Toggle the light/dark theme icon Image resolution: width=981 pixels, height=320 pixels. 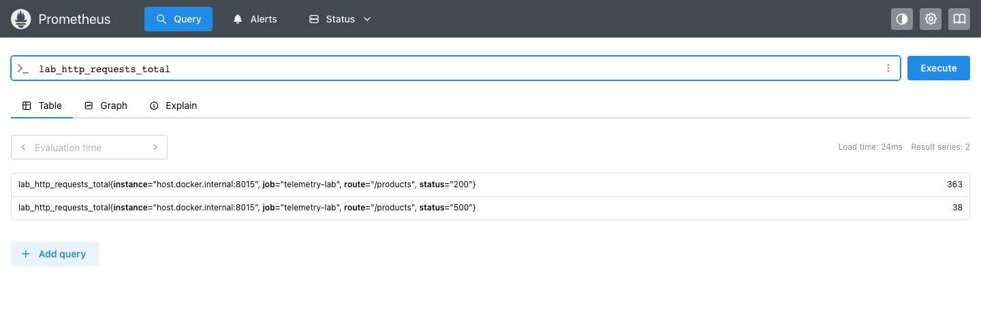click(902, 19)
